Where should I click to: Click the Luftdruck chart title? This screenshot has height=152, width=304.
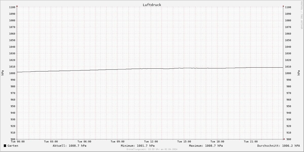[x=152, y=5]
